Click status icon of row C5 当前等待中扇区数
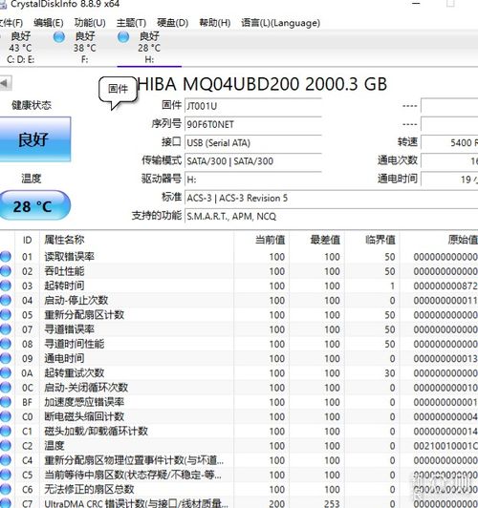 [5, 475]
